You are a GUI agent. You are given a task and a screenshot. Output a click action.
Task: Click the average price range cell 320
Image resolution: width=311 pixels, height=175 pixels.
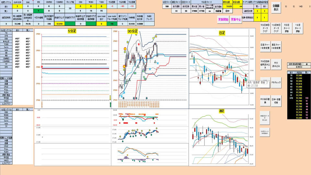click(x=49, y=24)
